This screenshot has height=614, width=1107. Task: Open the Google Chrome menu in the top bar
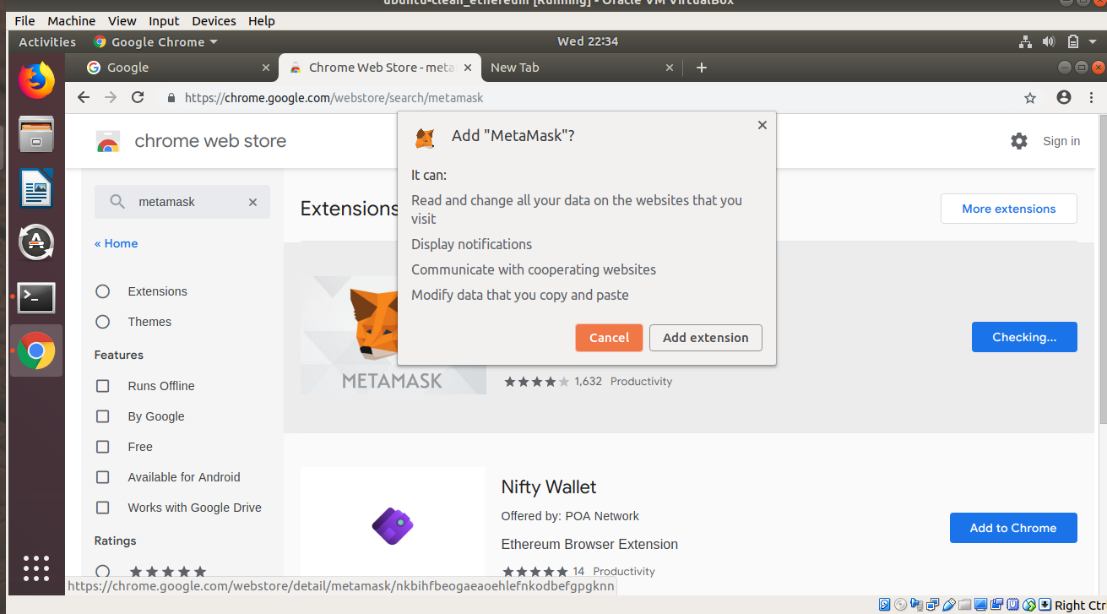pos(155,41)
